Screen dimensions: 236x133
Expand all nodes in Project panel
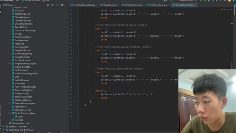pyautogui.click(x=52, y=5)
